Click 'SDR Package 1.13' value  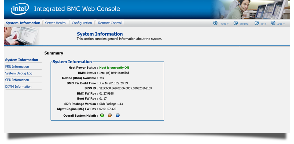[111, 104]
